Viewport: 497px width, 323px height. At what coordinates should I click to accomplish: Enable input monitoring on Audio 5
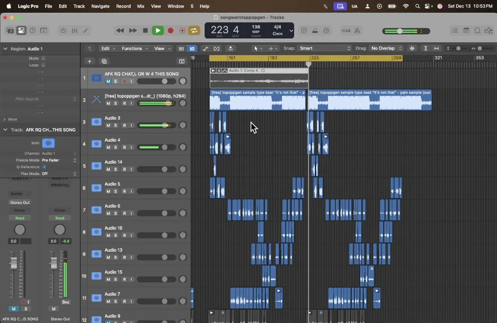point(131,192)
